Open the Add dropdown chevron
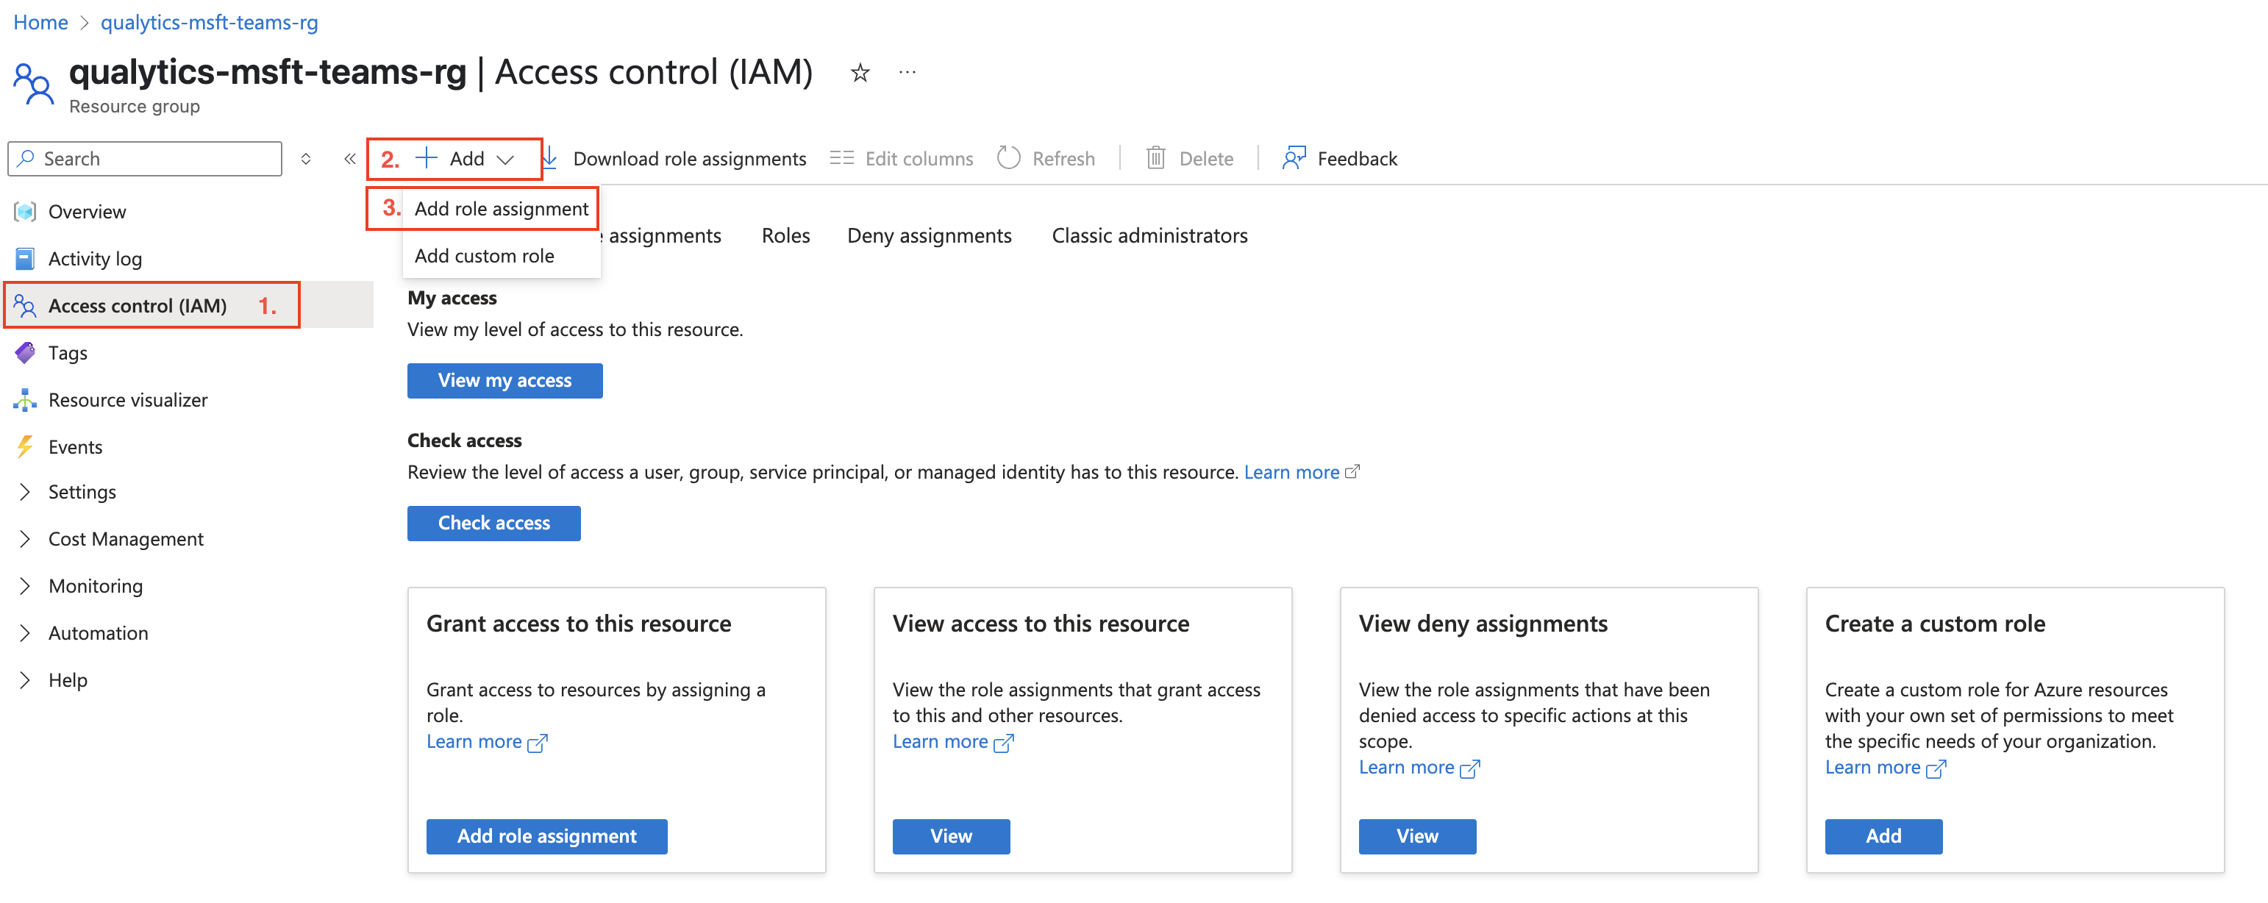The height and width of the screenshot is (903, 2268). pyautogui.click(x=505, y=160)
